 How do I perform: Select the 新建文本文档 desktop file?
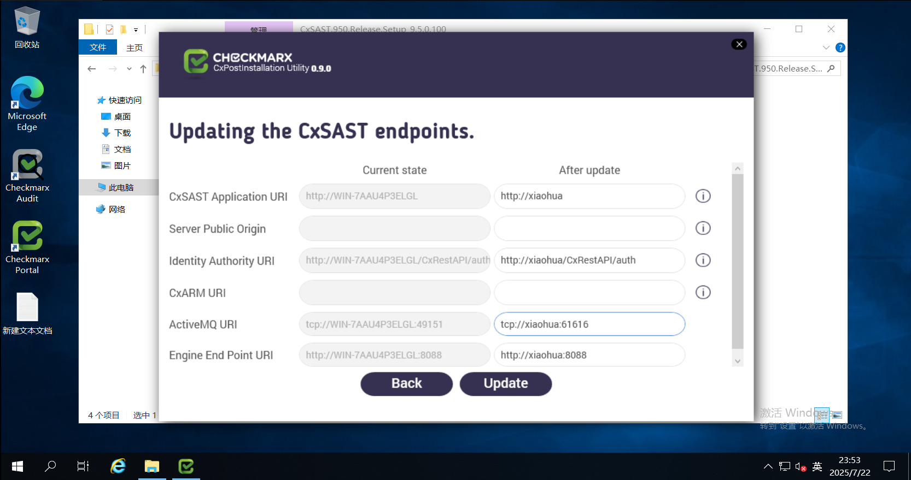27,314
